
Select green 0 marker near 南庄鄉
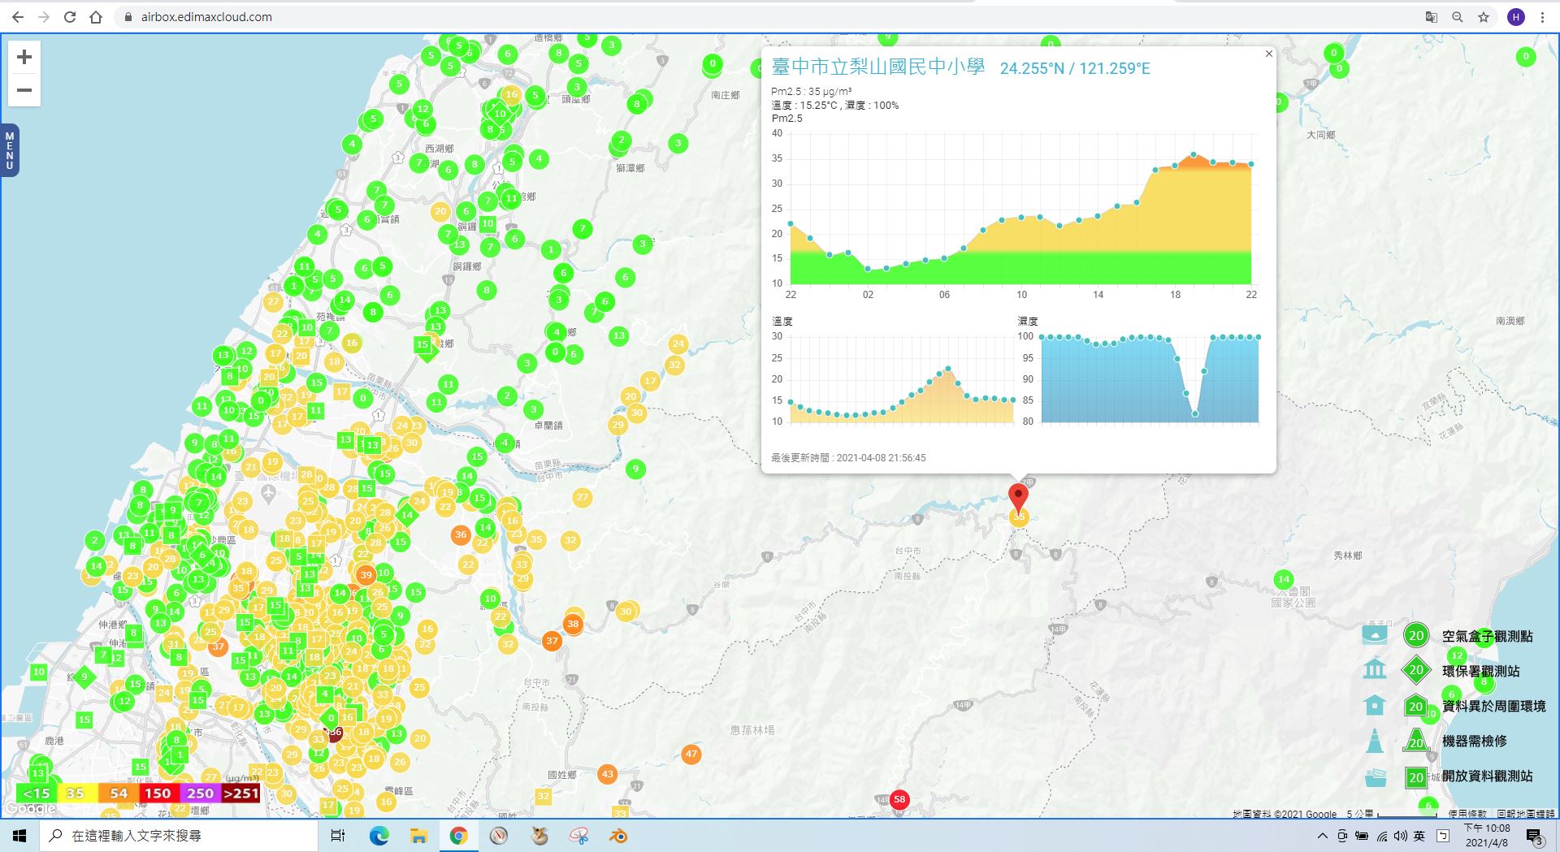pyautogui.click(x=713, y=63)
